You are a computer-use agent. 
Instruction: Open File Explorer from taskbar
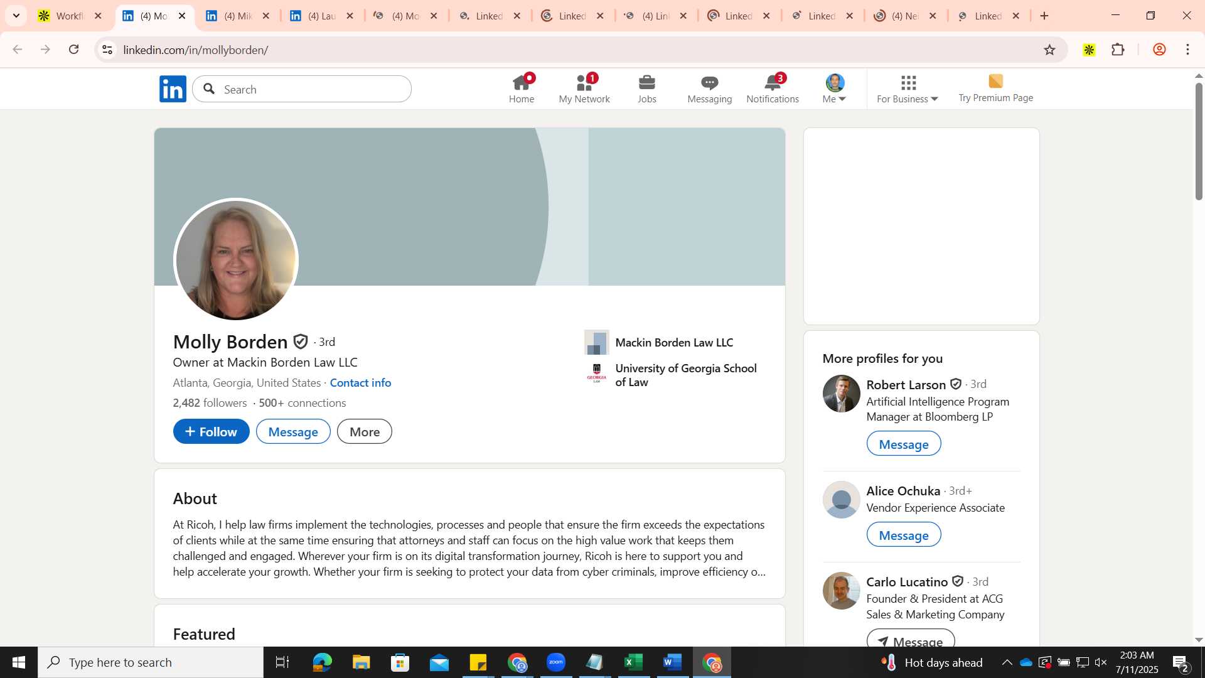pyautogui.click(x=361, y=662)
